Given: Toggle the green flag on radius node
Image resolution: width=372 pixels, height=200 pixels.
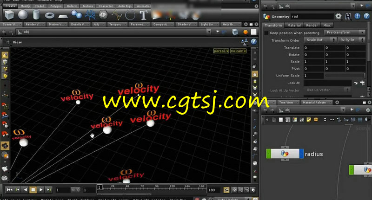Looking at the screenshot, I should click(269, 154).
